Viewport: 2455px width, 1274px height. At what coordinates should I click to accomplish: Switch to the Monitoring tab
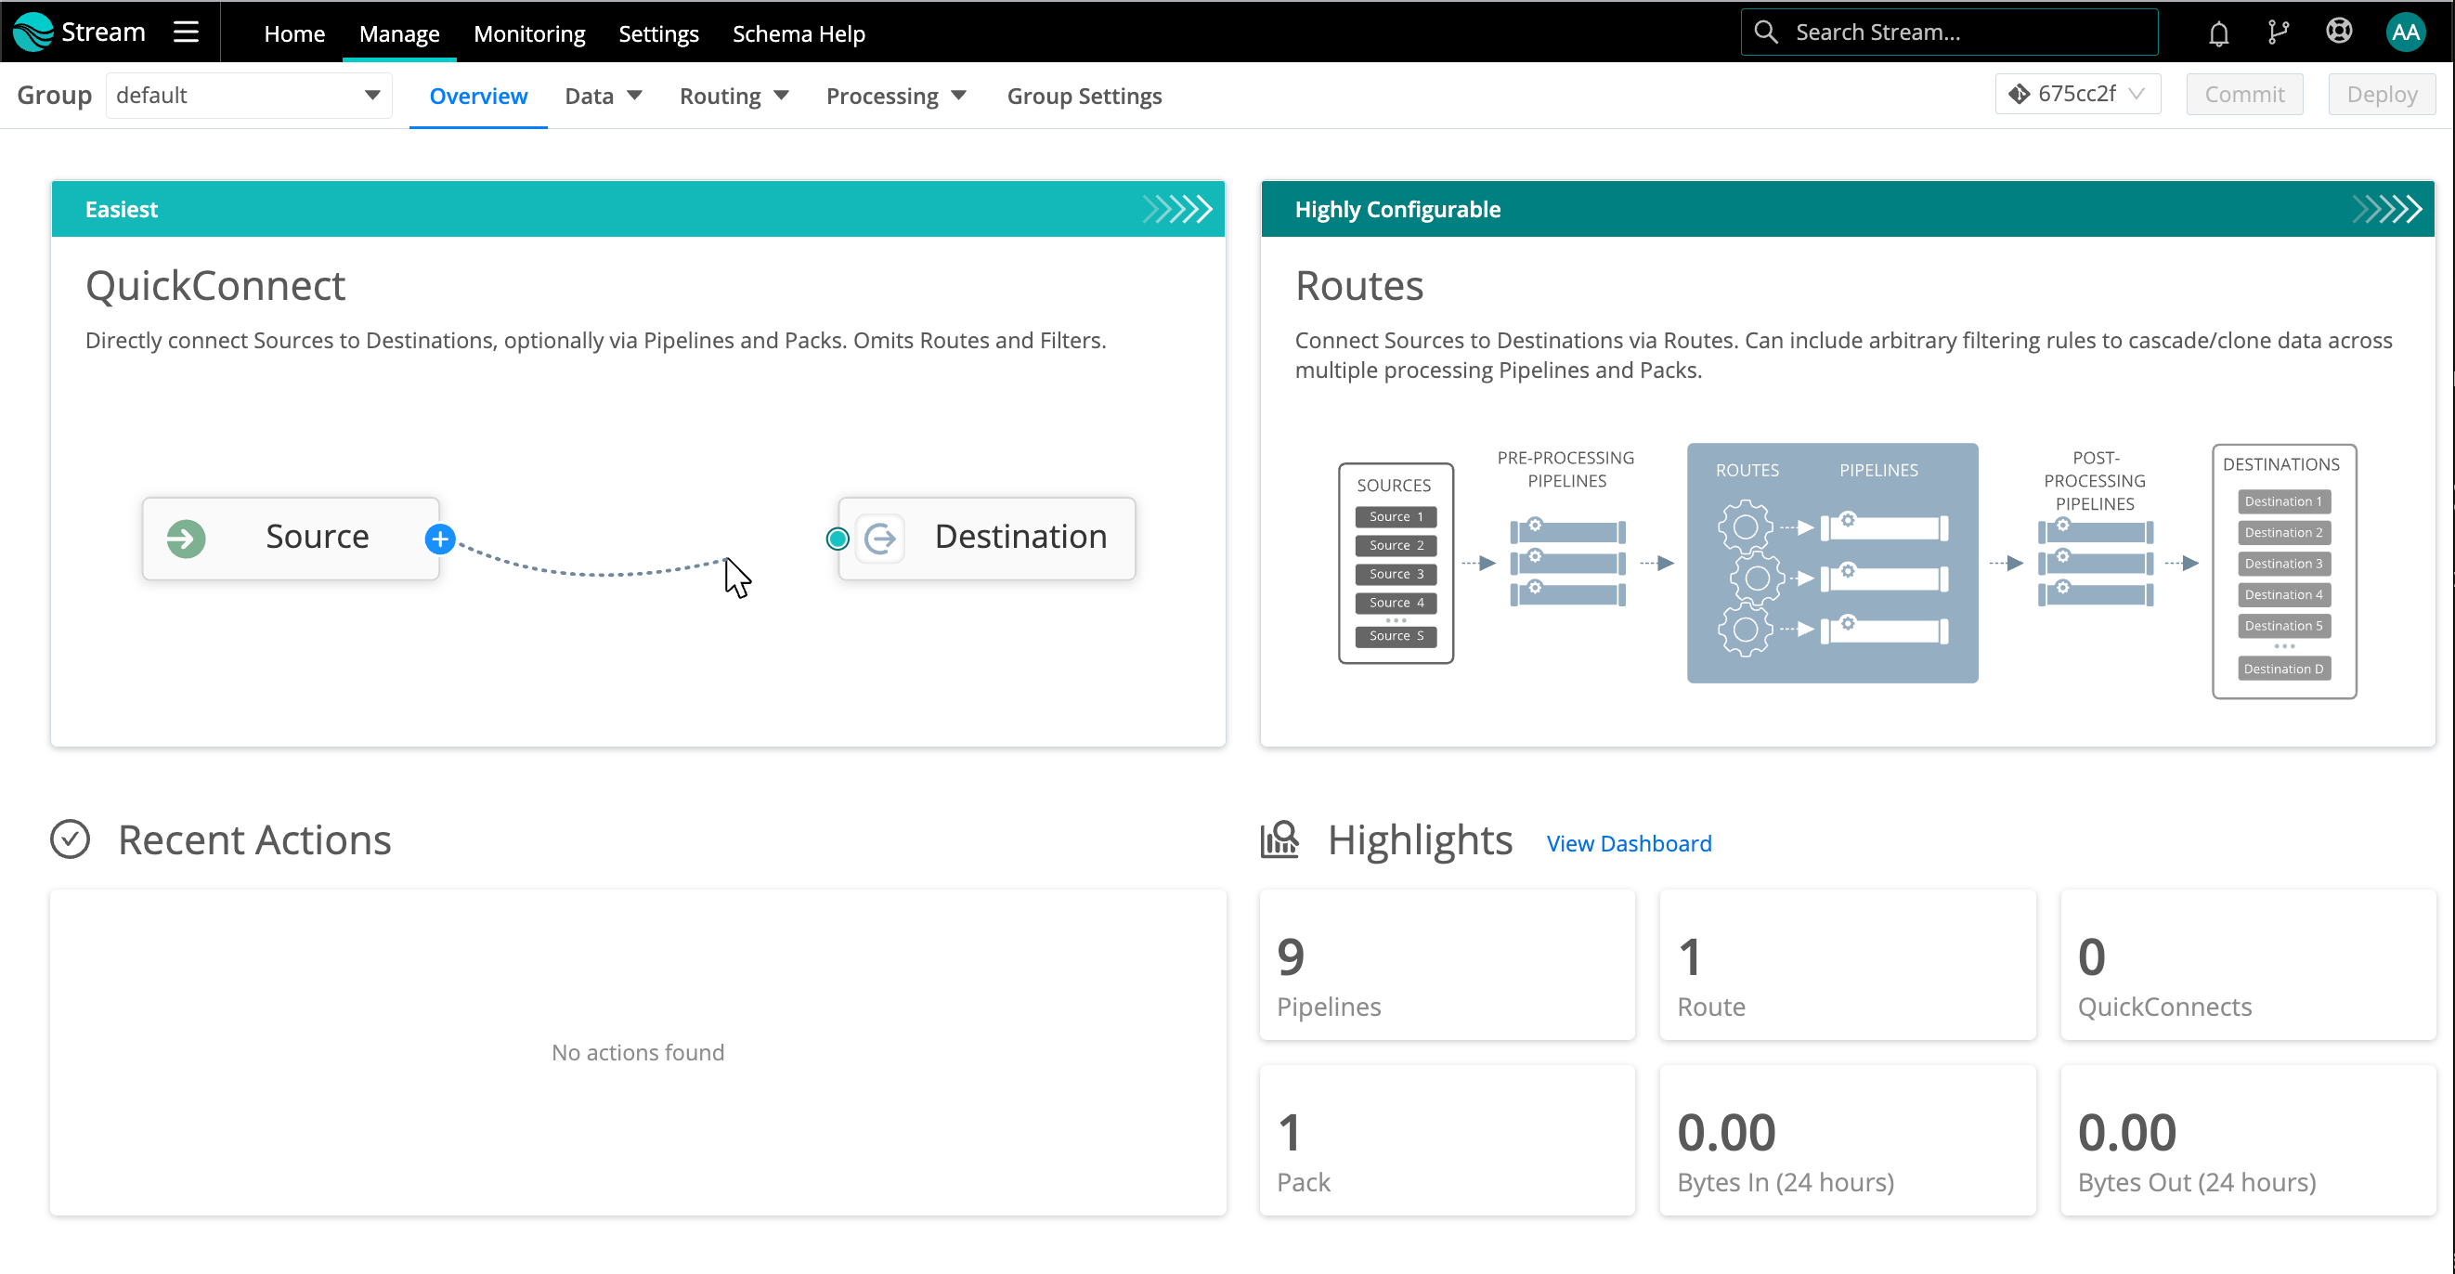[529, 34]
